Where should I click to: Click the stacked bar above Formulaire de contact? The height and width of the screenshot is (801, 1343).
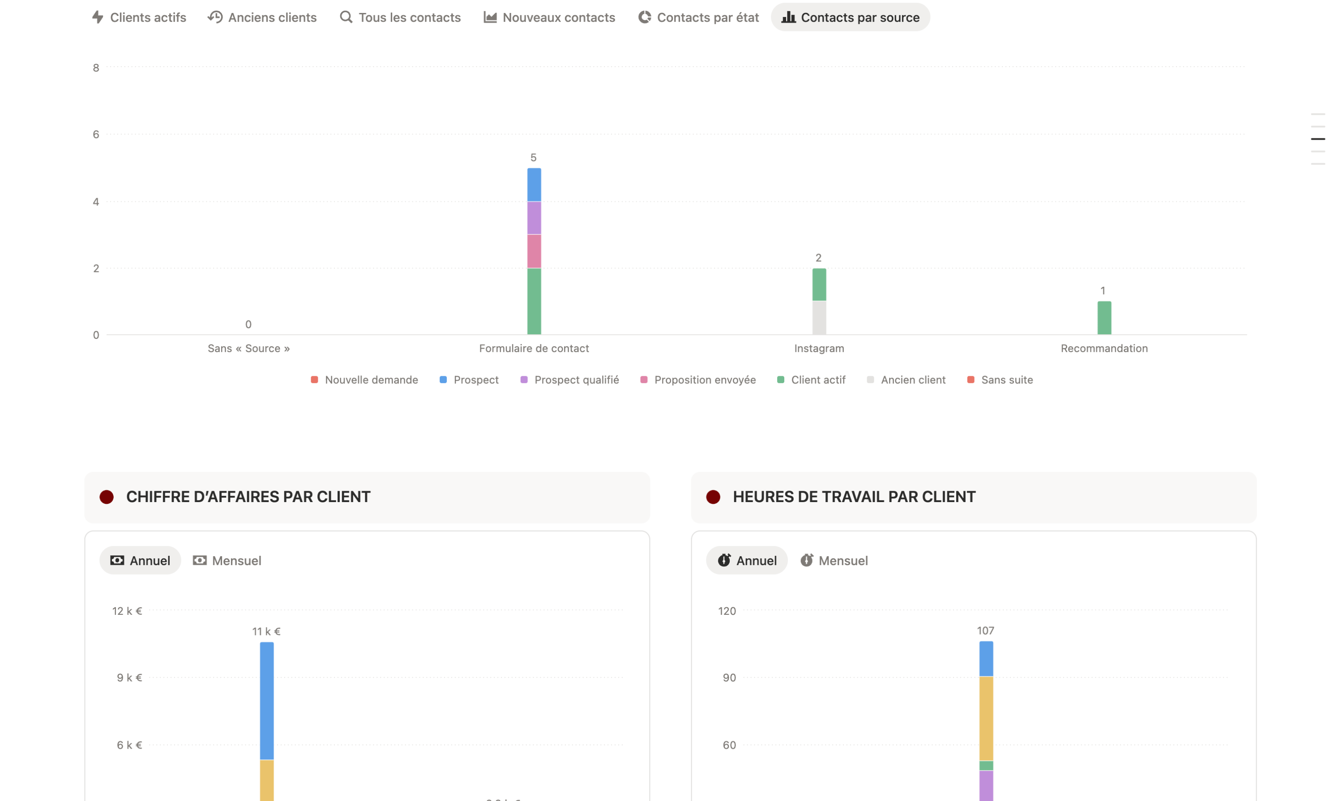point(534,251)
